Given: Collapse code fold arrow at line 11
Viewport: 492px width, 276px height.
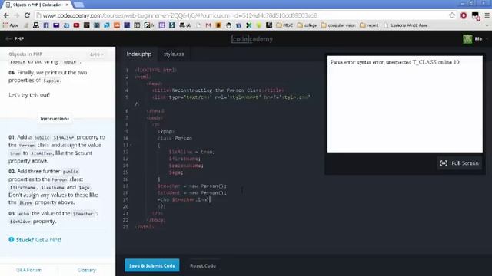Looking at the screenshot, I should point(131,145).
